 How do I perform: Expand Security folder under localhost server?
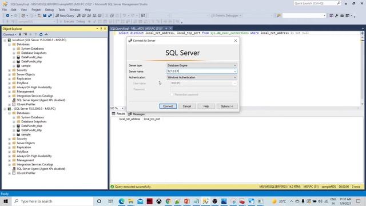click(9, 70)
